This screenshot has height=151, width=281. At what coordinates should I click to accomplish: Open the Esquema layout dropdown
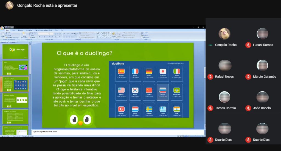pos(33,33)
